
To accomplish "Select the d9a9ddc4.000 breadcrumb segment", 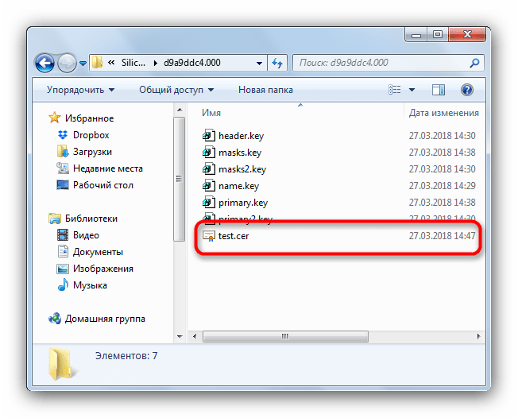I will 192,63.
